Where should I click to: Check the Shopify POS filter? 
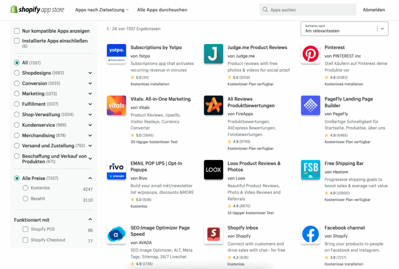25,229
